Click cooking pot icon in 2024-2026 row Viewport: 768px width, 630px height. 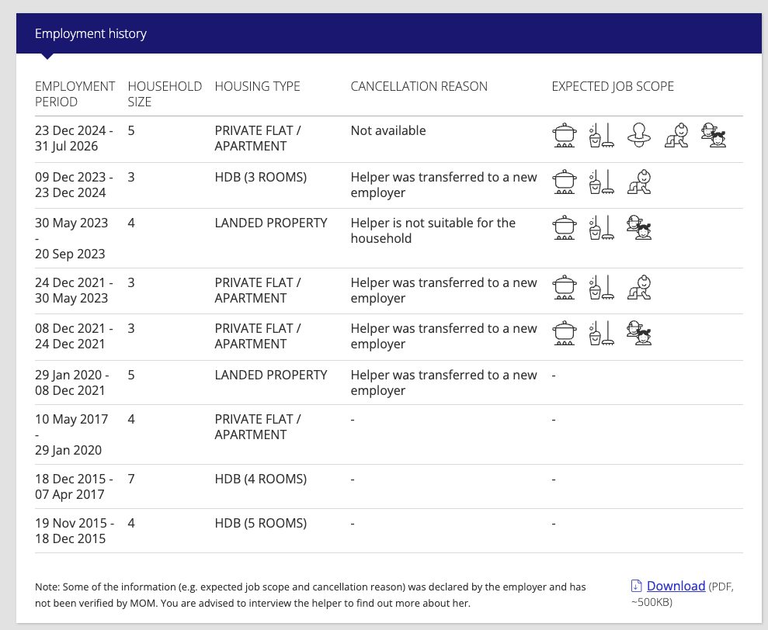pos(565,136)
